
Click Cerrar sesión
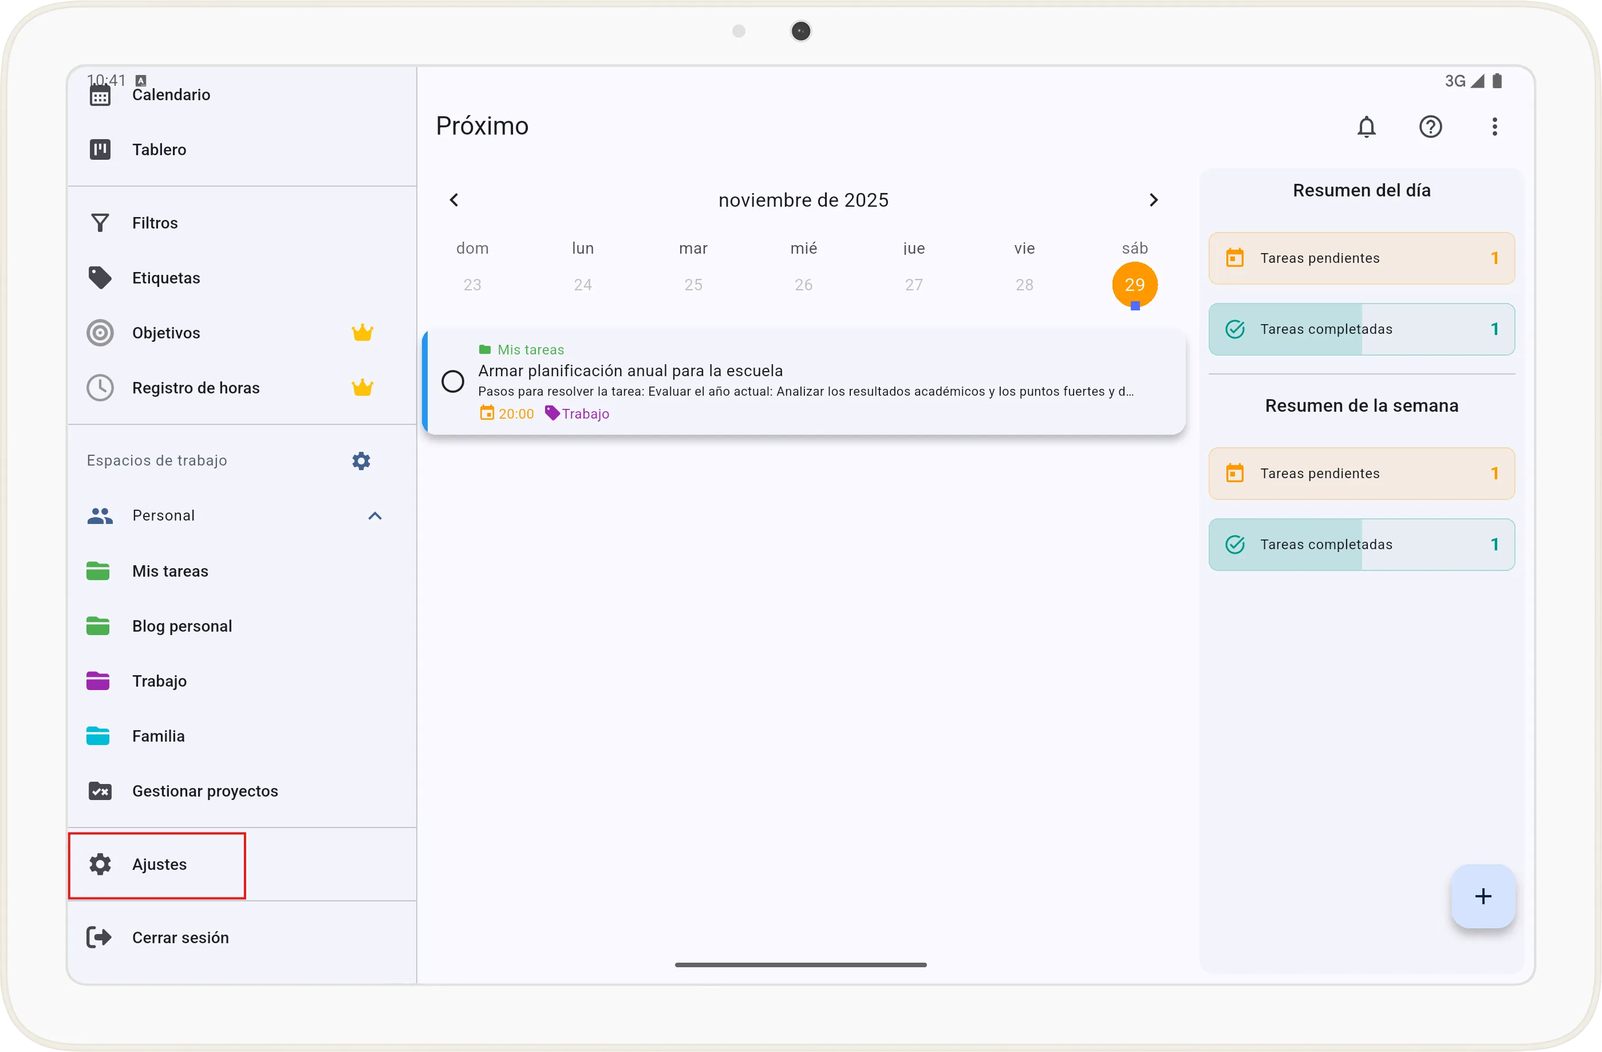tap(180, 937)
